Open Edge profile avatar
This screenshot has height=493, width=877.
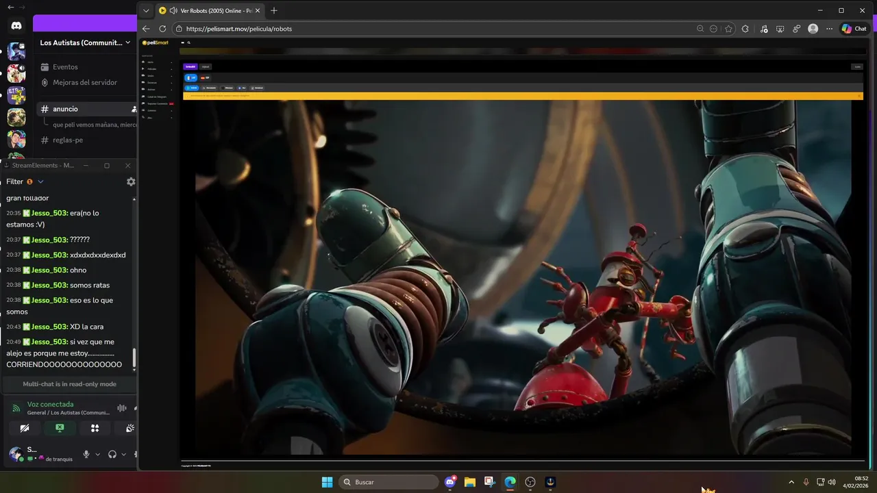click(813, 29)
